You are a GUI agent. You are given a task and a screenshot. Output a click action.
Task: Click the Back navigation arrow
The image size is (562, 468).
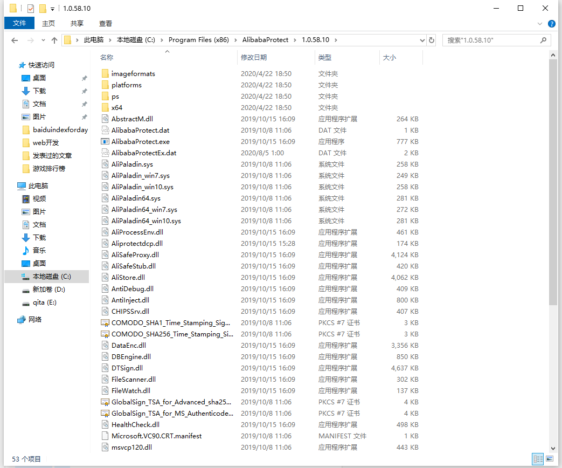click(x=15, y=40)
